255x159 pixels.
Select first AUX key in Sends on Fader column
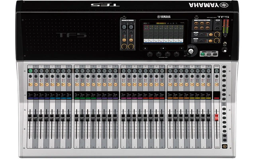[224, 67]
